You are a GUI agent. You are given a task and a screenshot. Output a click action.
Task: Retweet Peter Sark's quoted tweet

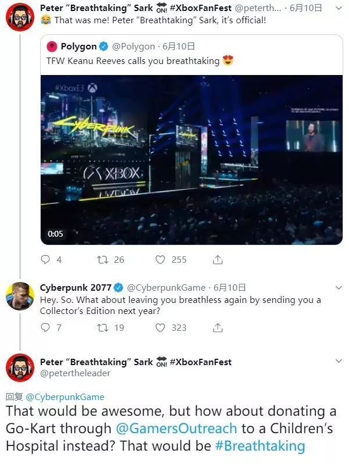click(102, 259)
